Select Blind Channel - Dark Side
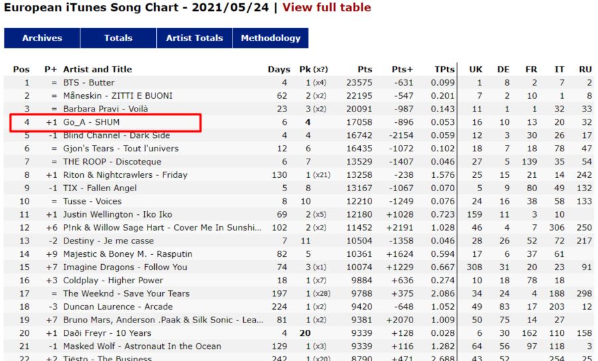The height and width of the screenshot is (361, 598). pyautogui.click(x=116, y=135)
